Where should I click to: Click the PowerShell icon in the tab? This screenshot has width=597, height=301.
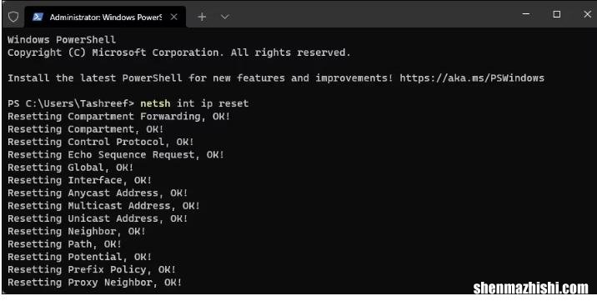(38, 17)
